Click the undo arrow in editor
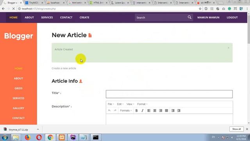The width and height of the screenshot is (250, 141). 109,110
